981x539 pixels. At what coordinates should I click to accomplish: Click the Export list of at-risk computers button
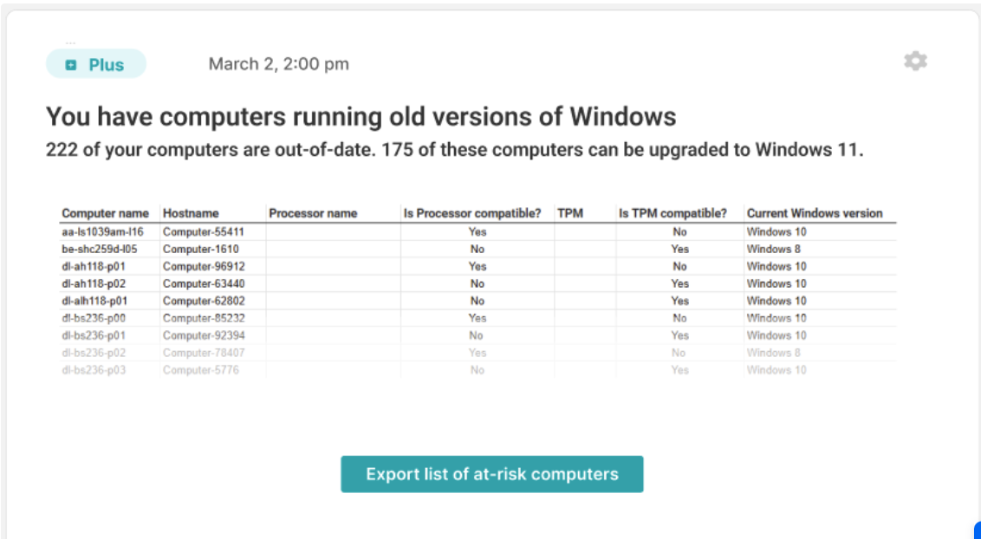click(x=491, y=474)
